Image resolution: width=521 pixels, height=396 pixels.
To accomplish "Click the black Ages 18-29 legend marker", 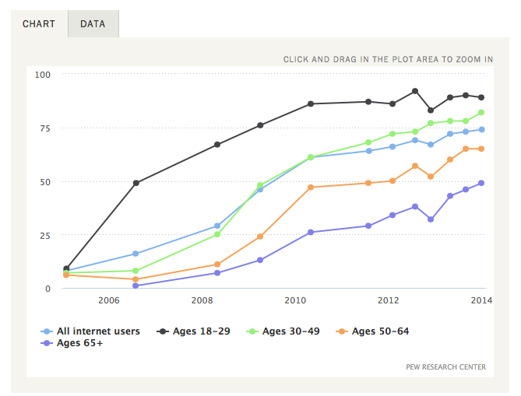I will click(x=164, y=331).
